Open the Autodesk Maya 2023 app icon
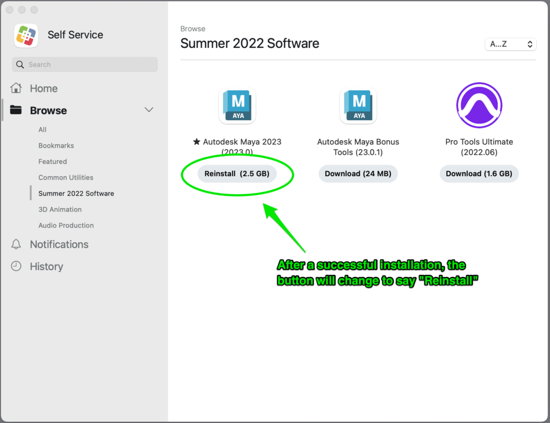Screen dimensions: 550x423 pos(237,106)
